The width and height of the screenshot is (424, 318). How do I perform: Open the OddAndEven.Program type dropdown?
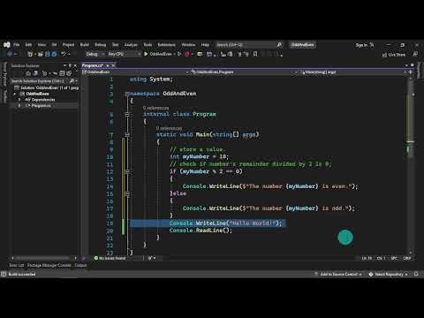(245, 72)
